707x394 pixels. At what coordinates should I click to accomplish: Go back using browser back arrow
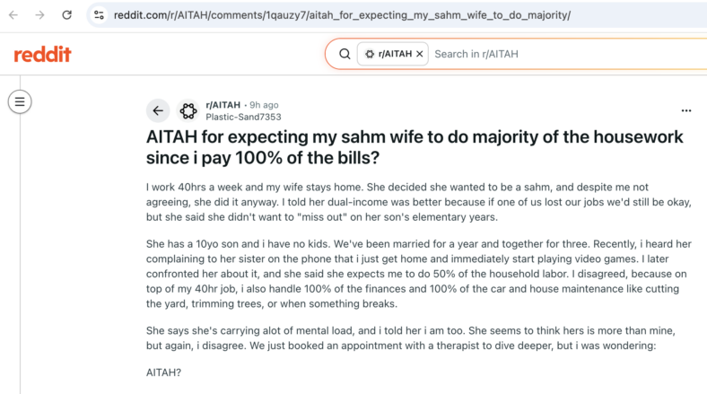[13, 15]
